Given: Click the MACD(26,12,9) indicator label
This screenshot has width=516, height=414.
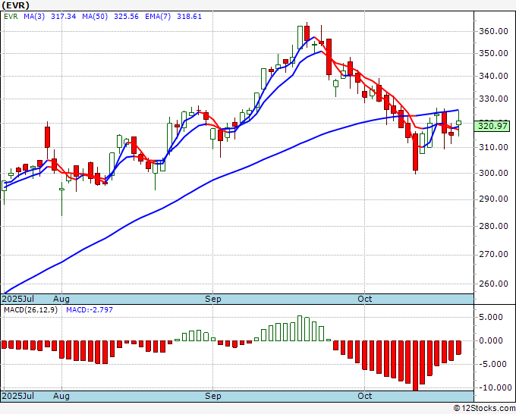Looking at the screenshot, I should [30, 310].
